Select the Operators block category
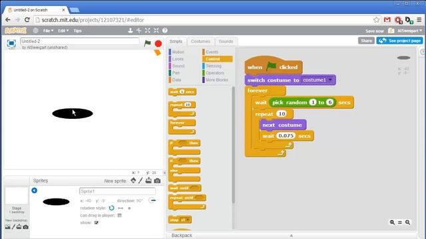The height and width of the screenshot is (239, 426). pyautogui.click(x=214, y=73)
